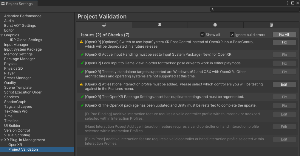Edit the missing interaction profile issue
The image size is (300, 156).
pyautogui.click(x=284, y=84)
